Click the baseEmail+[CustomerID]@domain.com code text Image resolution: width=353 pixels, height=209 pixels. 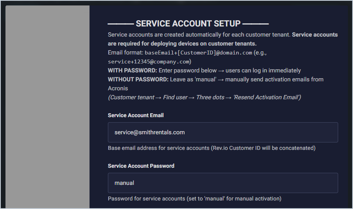tap(198, 53)
